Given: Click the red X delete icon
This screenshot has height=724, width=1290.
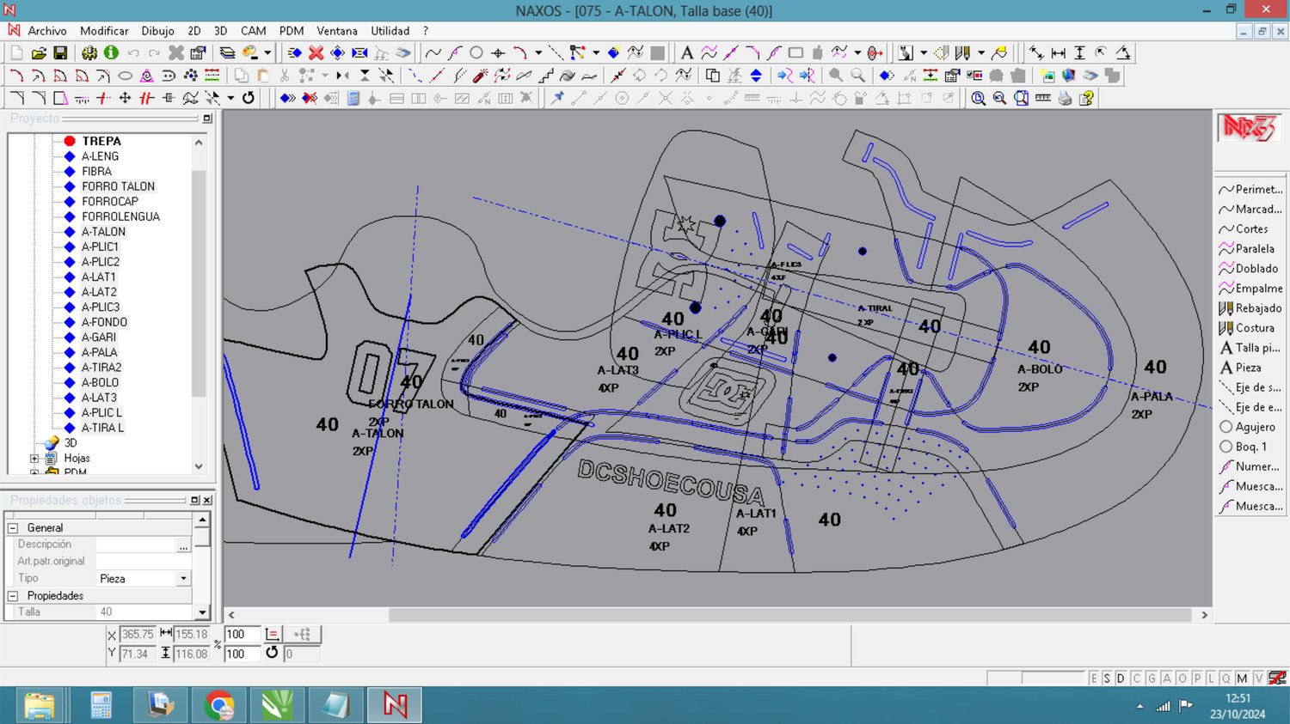Looking at the screenshot, I should (316, 53).
